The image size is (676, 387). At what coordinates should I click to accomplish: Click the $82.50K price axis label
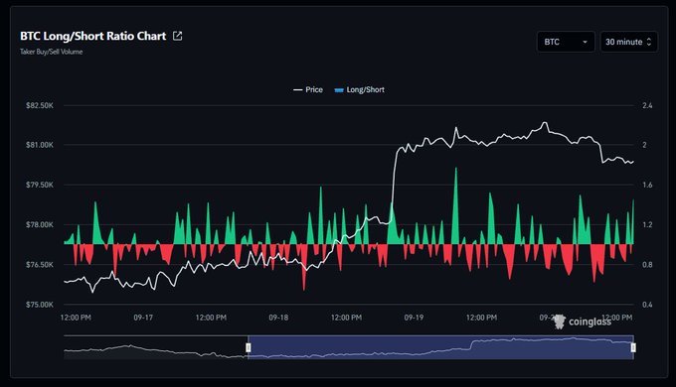pyautogui.click(x=40, y=105)
